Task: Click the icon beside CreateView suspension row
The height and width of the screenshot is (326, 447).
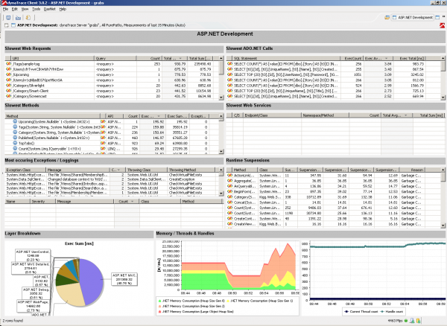Action: 229,224
